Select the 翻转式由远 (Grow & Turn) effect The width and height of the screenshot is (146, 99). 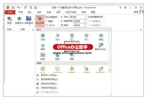point(101,46)
